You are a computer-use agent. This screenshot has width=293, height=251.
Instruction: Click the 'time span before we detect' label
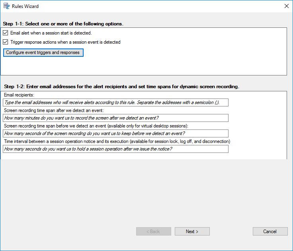click(x=96, y=126)
